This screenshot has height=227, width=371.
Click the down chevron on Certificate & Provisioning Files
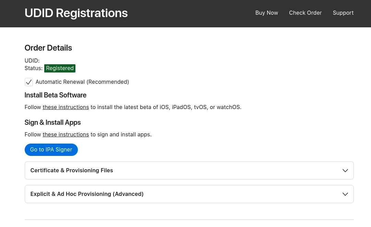click(x=345, y=171)
